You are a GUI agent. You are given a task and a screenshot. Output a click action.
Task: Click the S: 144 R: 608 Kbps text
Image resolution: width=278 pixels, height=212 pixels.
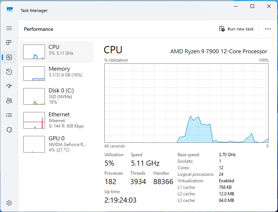coord(66,126)
